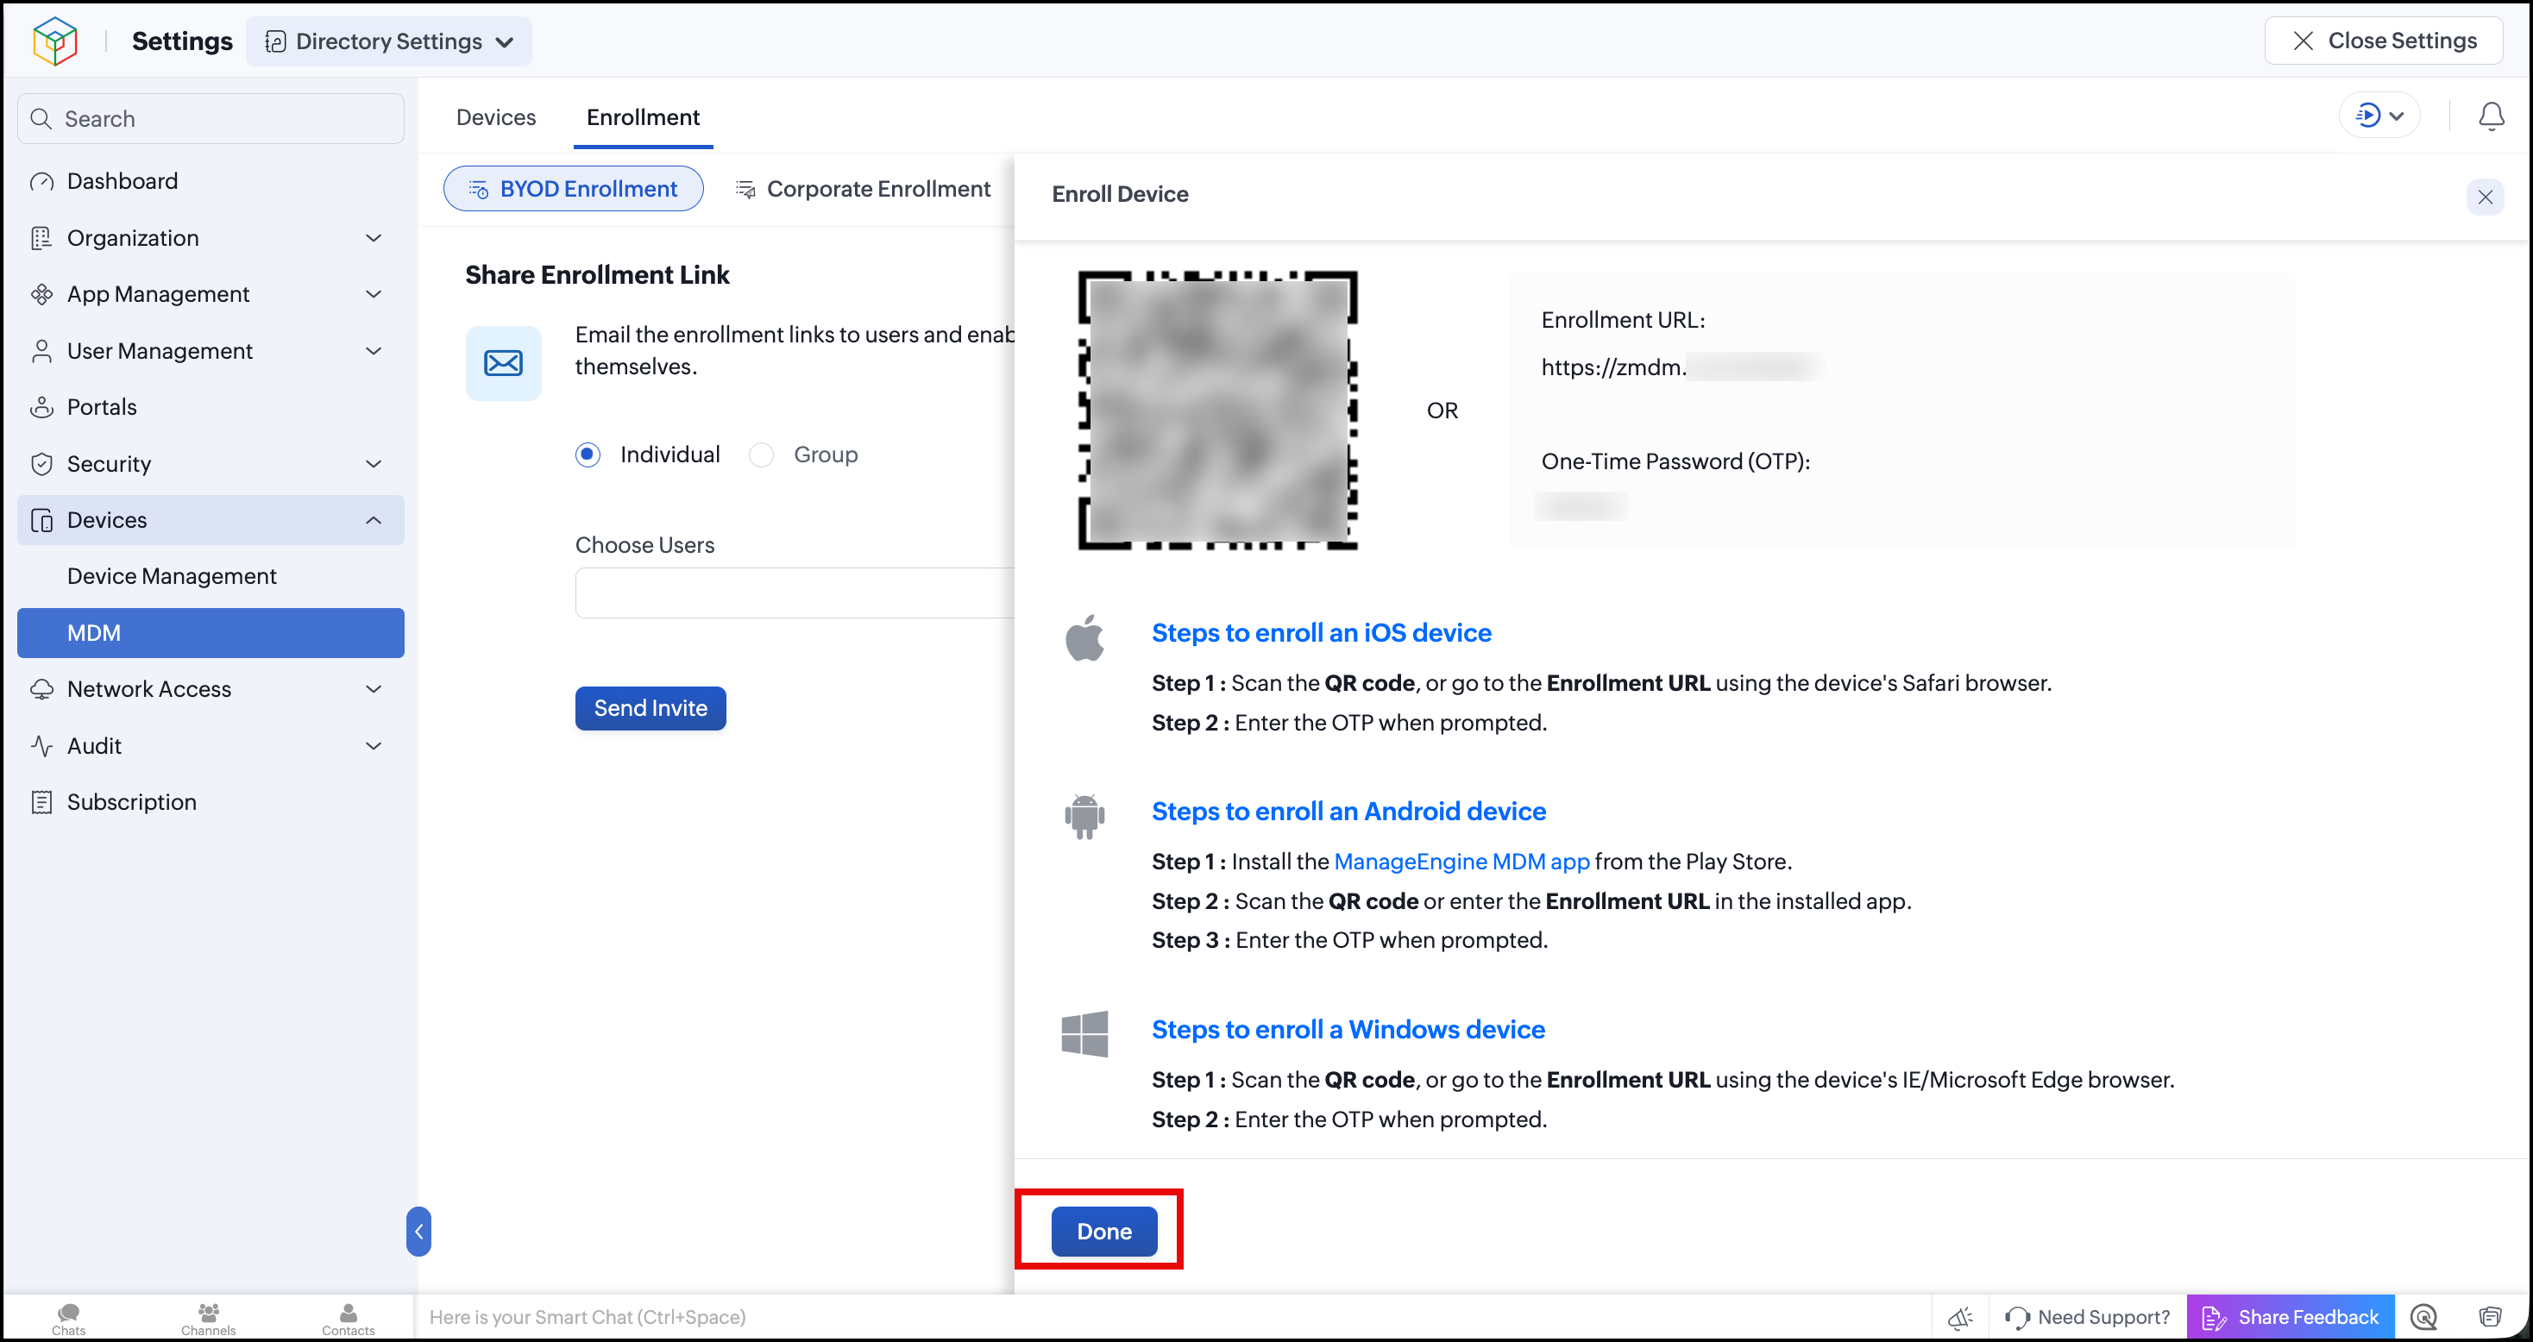Open the Device Management sub-item
This screenshot has width=2533, height=1342.
(x=171, y=576)
